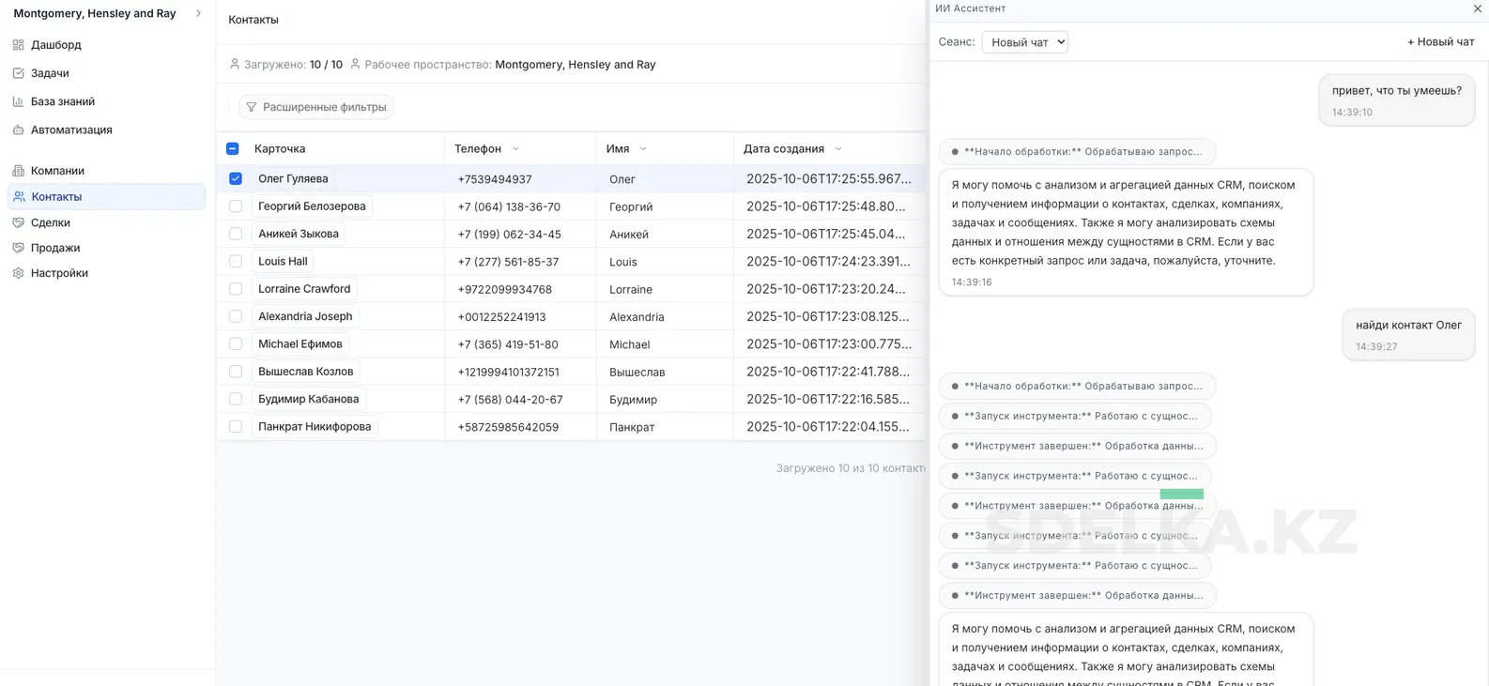This screenshot has width=1489, height=686.
Task: Start a chat with + Новый чат
Action: click(x=1440, y=42)
